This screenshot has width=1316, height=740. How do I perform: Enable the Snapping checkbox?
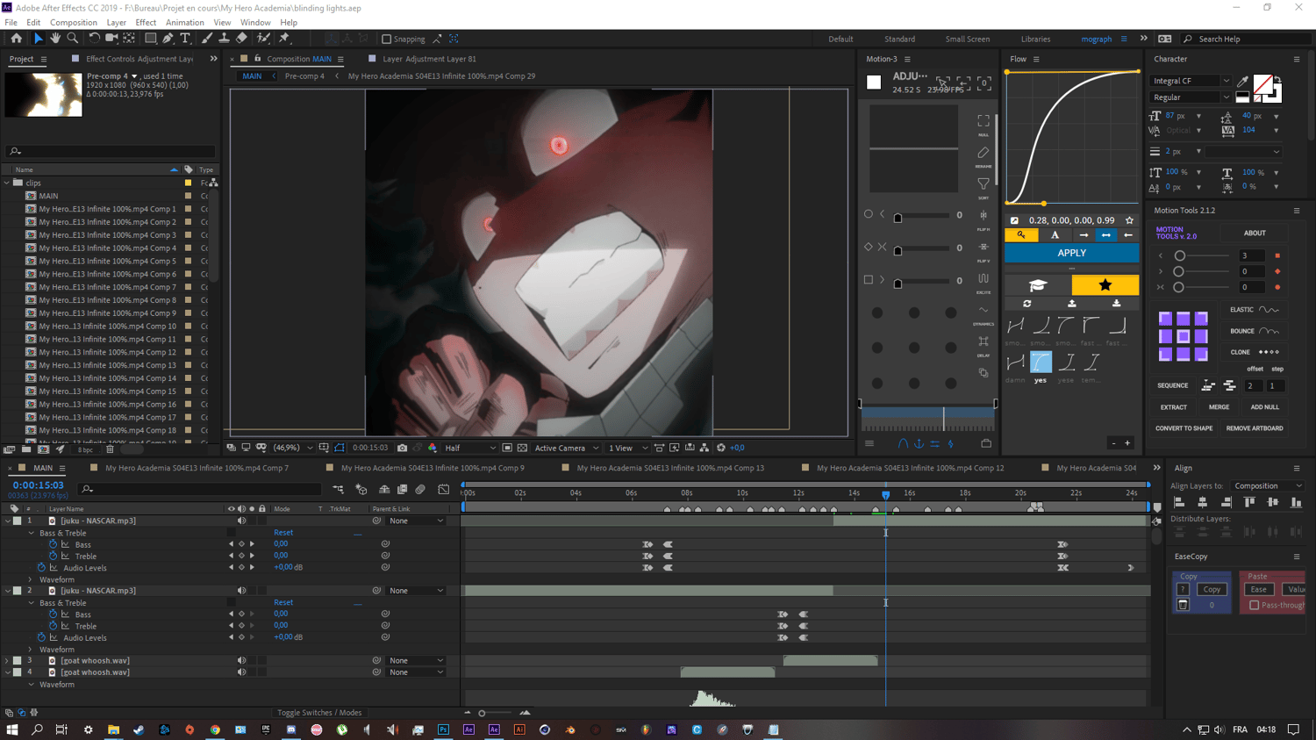(387, 40)
